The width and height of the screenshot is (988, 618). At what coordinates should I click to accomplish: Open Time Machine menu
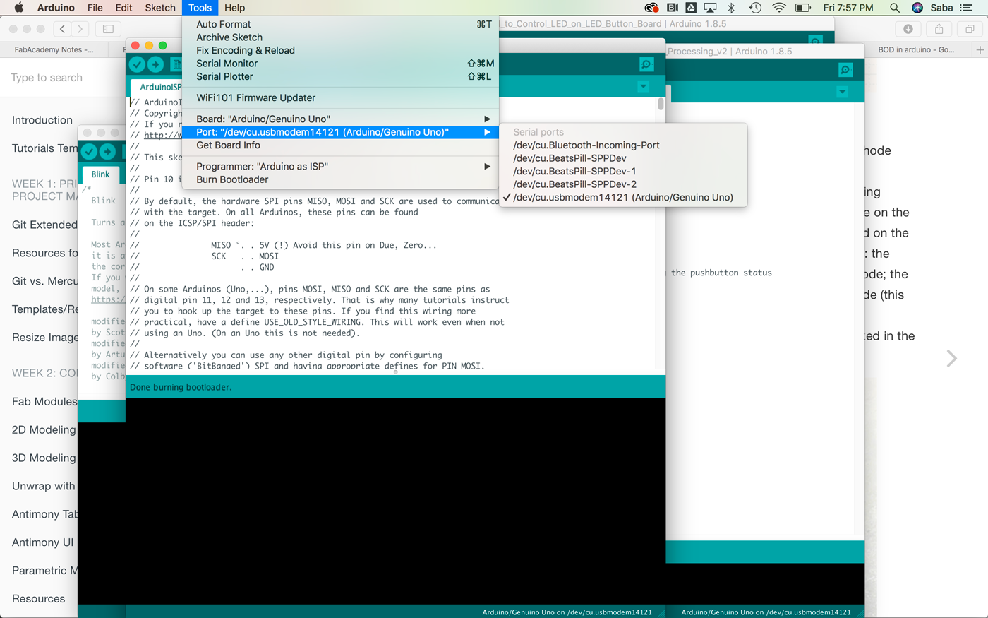[x=755, y=8]
